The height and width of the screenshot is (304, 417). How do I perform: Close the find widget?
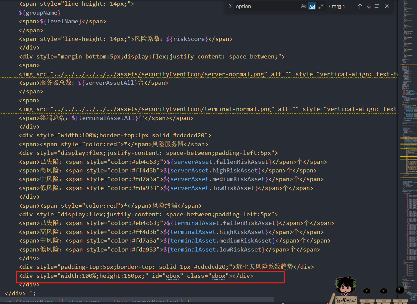387,6
